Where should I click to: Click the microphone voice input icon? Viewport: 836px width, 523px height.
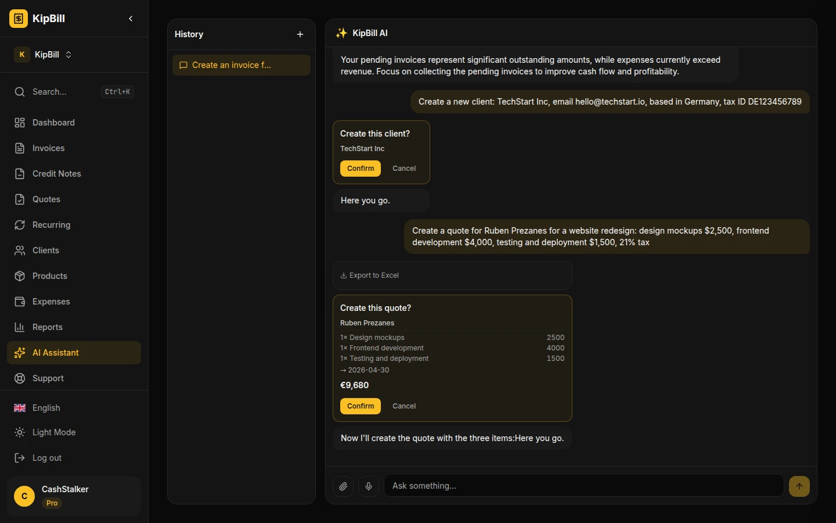[369, 486]
